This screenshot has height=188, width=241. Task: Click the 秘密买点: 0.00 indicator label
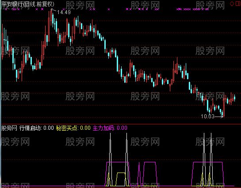point(73,128)
